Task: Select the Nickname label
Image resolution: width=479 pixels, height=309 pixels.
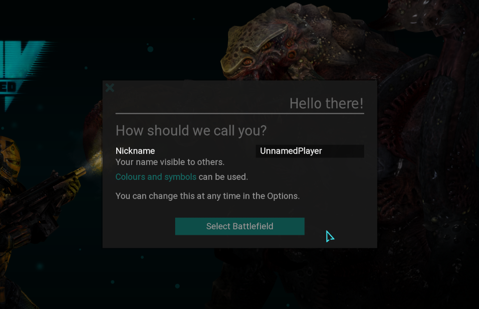Action: [135, 151]
